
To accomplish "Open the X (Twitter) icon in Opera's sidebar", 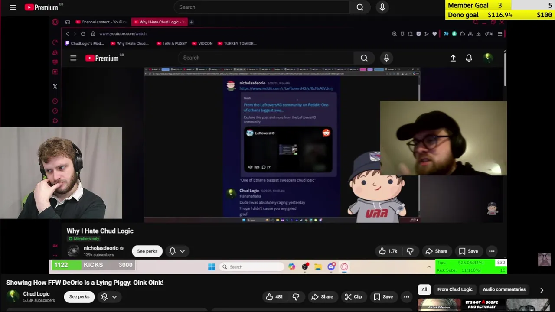I will pos(55,87).
